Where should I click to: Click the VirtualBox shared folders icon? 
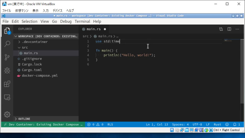coord(187,130)
